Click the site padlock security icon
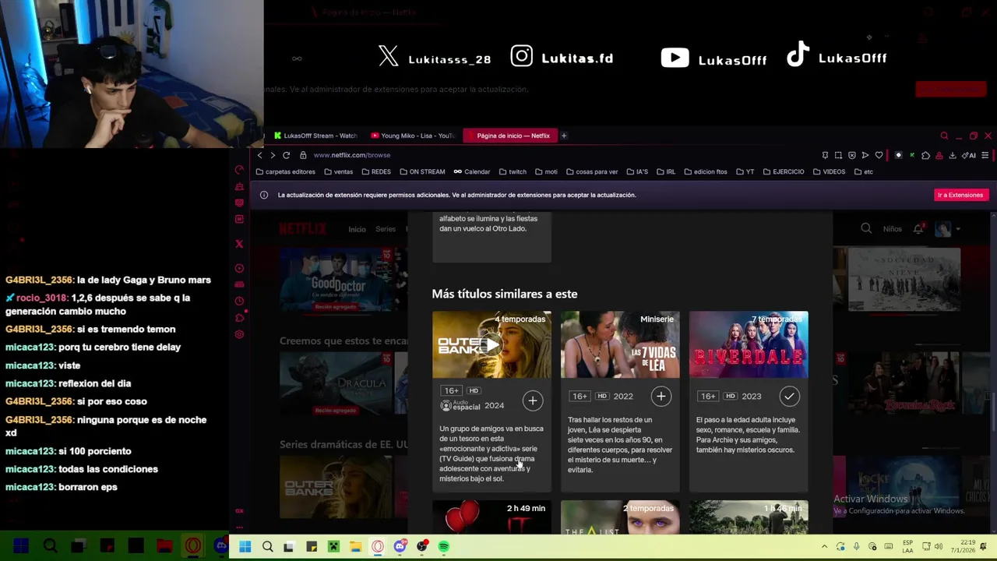Screen dimensions: 997x561 (x=303, y=155)
